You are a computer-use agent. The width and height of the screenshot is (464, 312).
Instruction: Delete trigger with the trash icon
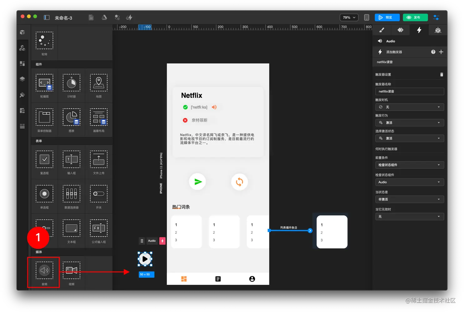pyautogui.click(x=442, y=74)
